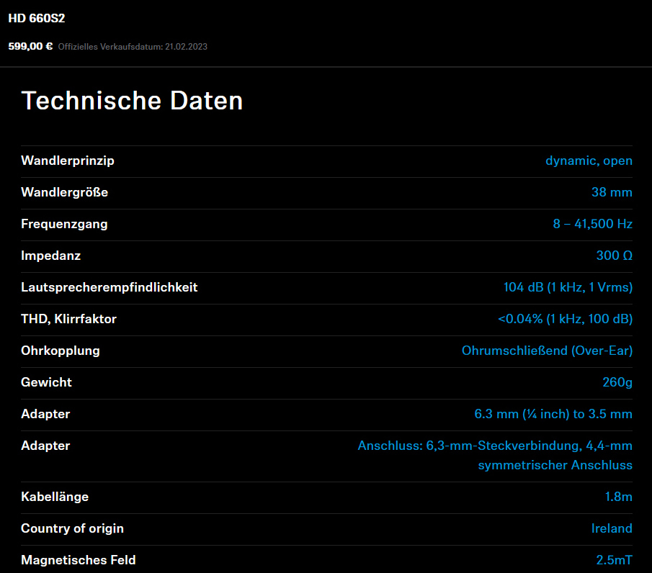
Task: Select the value dynamic, open
Action: tap(589, 161)
